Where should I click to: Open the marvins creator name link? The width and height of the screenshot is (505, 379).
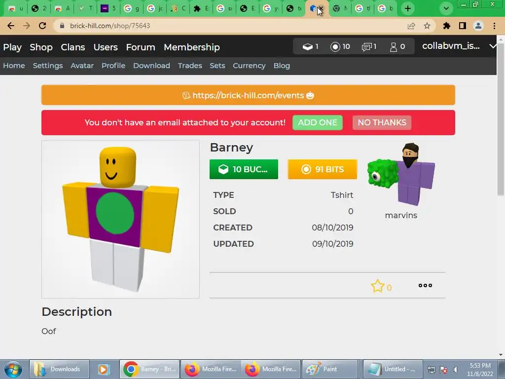[x=401, y=215]
